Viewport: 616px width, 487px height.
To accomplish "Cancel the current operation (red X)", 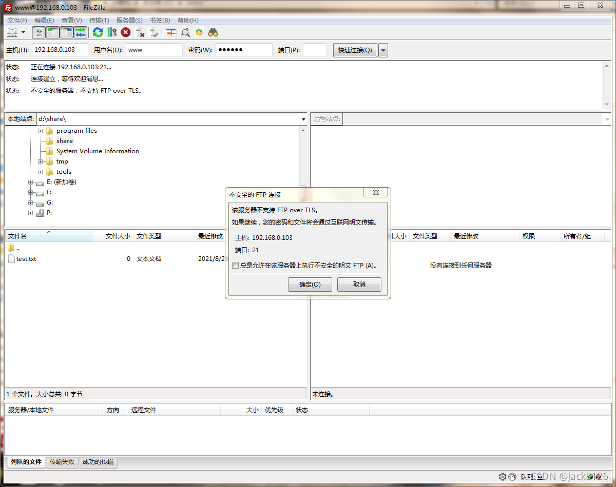I will click(x=126, y=32).
